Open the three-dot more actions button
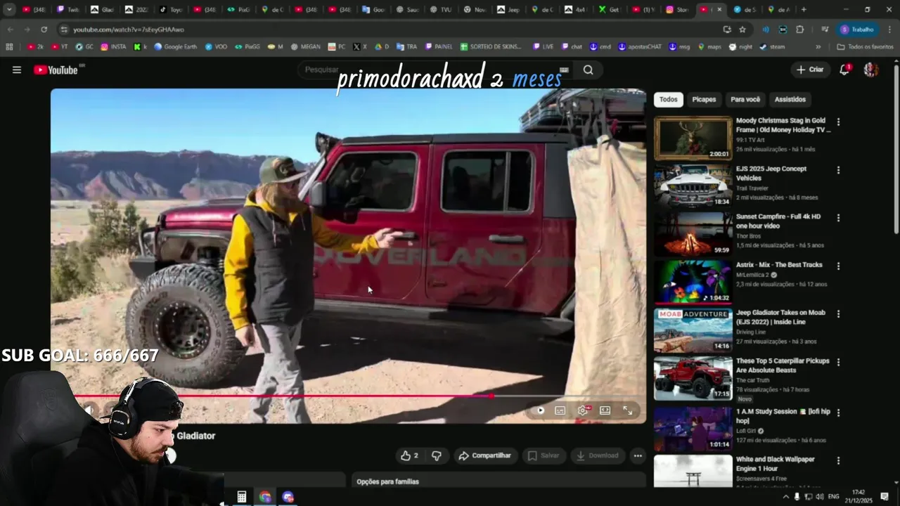Viewport: 900px width, 506px height. 638,455
